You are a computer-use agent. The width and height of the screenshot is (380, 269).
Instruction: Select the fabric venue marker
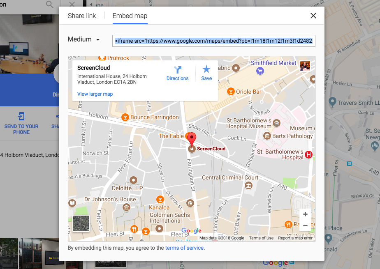coord(236,68)
